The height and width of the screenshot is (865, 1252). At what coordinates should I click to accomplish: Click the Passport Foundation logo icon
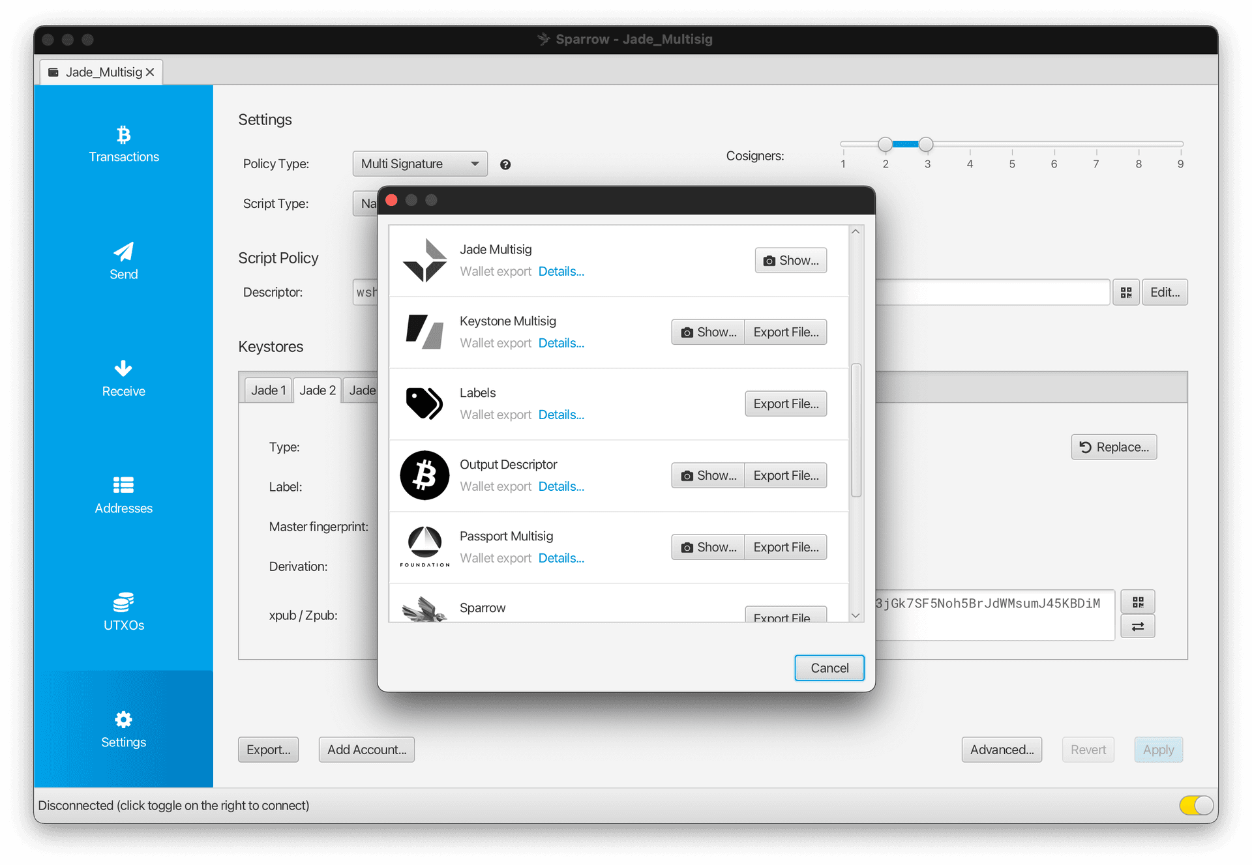click(x=425, y=547)
